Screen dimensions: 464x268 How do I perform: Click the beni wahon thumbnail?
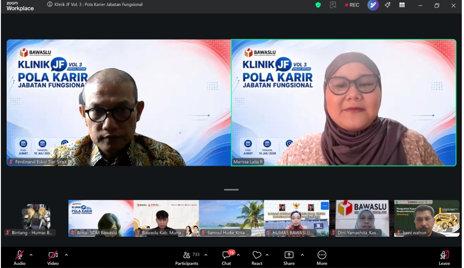[x=427, y=218]
